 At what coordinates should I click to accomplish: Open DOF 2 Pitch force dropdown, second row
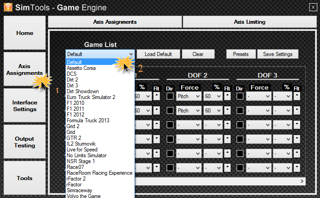pyautogui.click(x=189, y=111)
